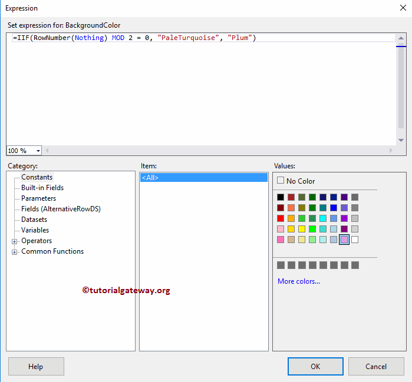Select Fields (AlternativeRowDS) category
The image size is (412, 382).
61,209
